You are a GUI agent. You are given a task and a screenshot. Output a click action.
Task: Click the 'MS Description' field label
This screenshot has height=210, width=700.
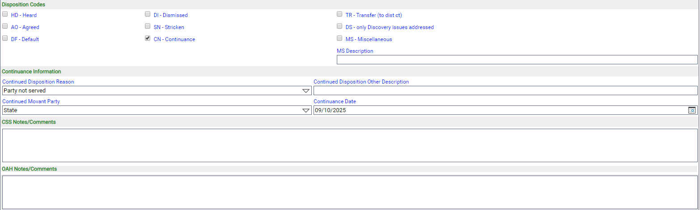355,51
